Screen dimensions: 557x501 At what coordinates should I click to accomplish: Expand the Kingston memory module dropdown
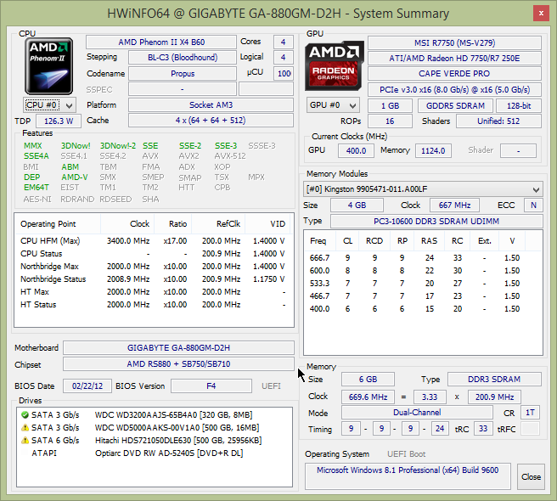pos(423,189)
